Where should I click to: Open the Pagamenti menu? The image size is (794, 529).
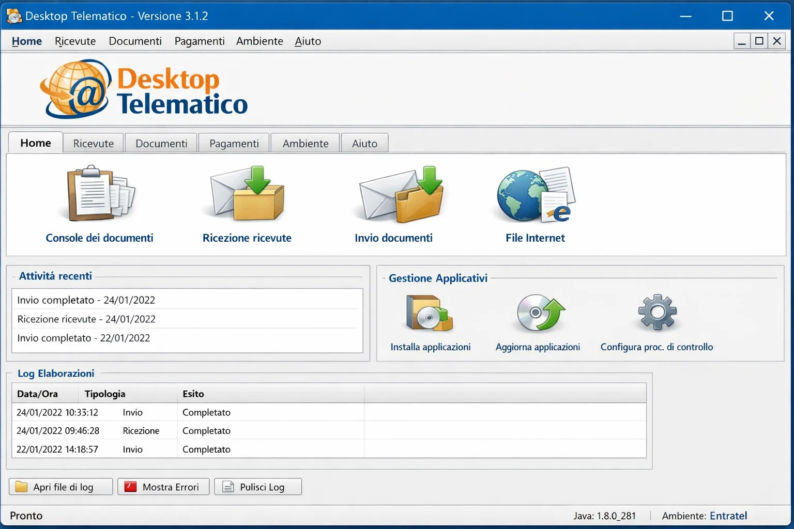pyautogui.click(x=200, y=41)
